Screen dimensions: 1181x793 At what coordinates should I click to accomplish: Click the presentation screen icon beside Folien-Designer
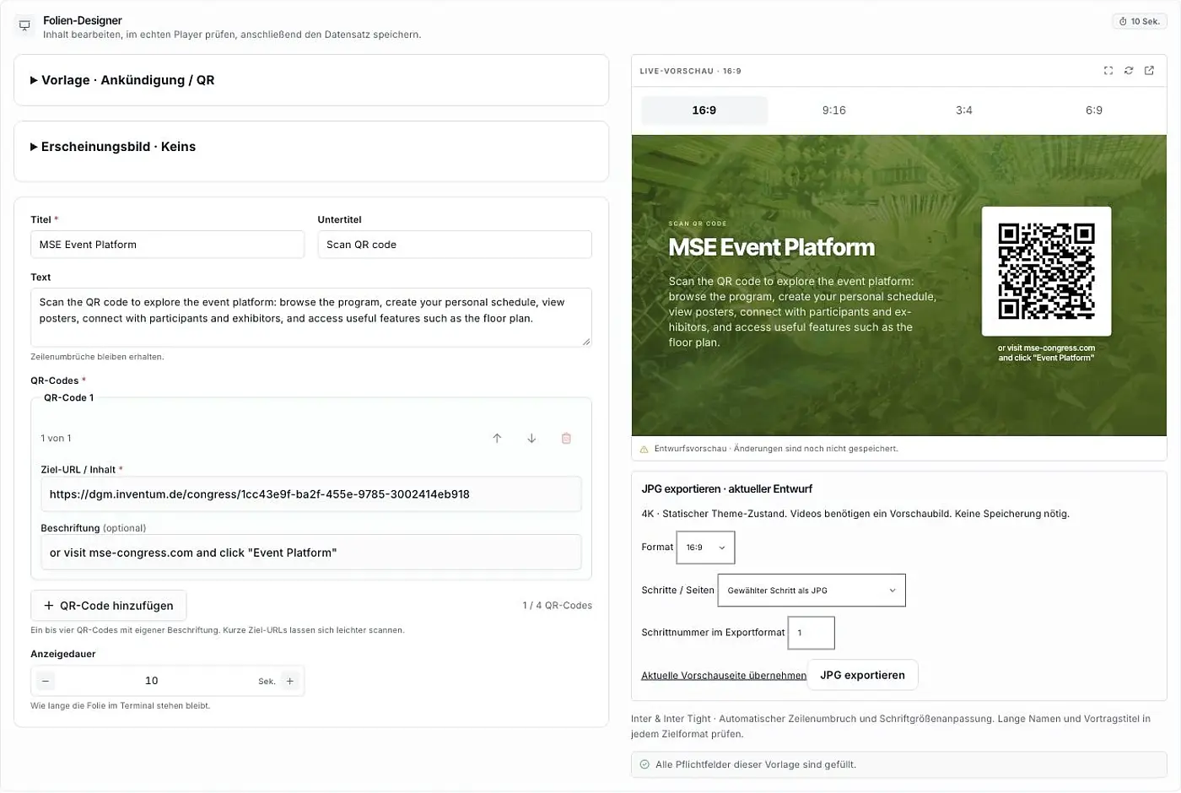point(24,26)
